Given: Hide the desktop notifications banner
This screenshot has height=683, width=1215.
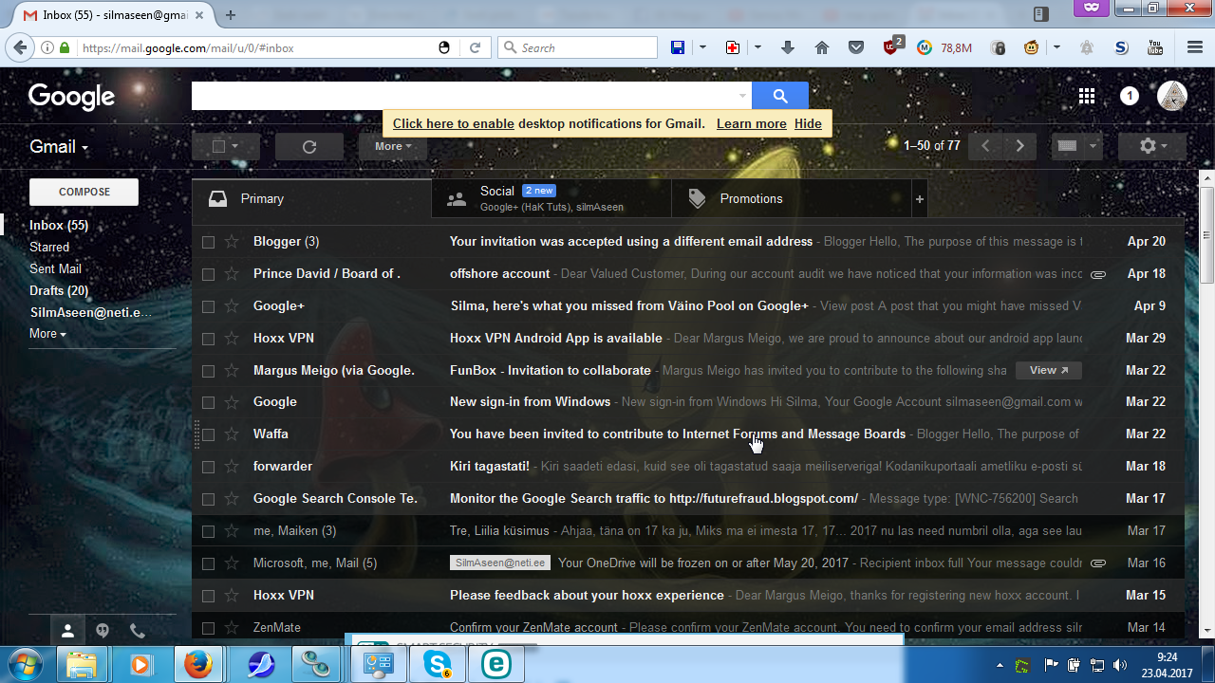Looking at the screenshot, I should (x=808, y=123).
